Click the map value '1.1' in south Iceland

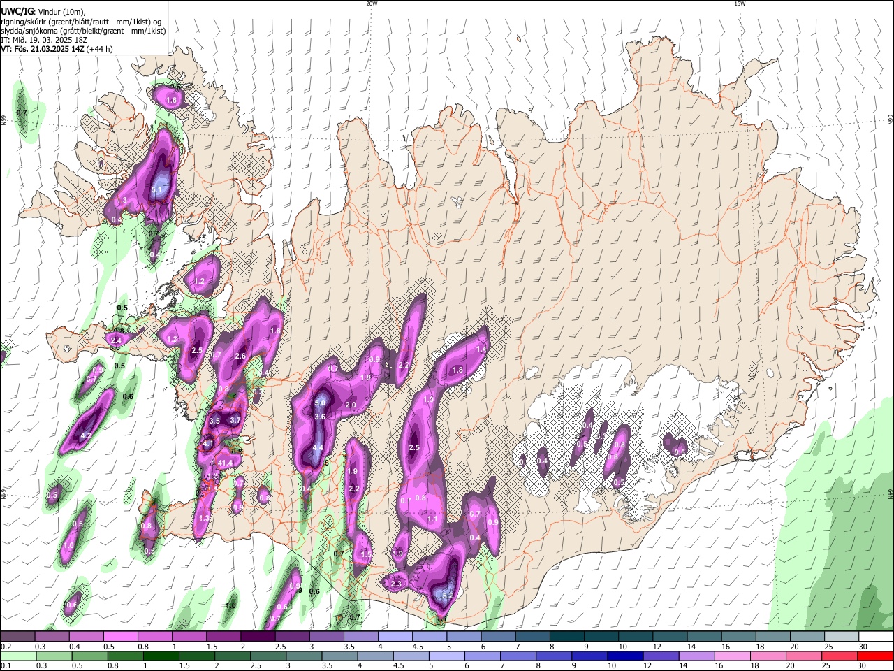432,519
